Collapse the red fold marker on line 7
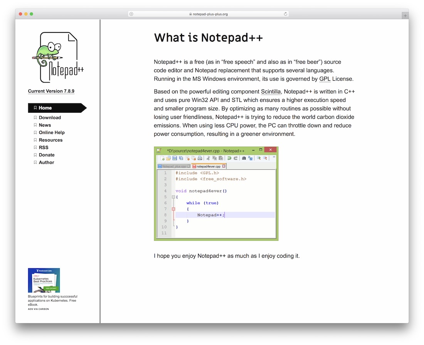The height and width of the screenshot is (345, 424). 173,209
